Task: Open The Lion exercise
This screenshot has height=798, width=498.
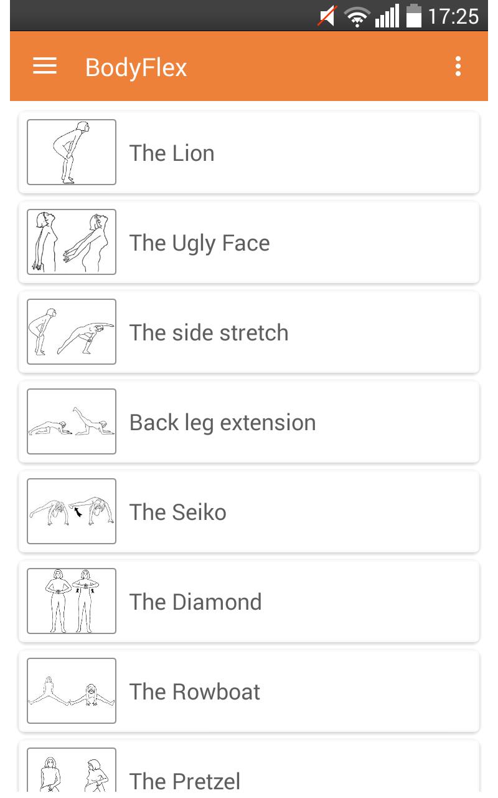Action: click(x=172, y=153)
